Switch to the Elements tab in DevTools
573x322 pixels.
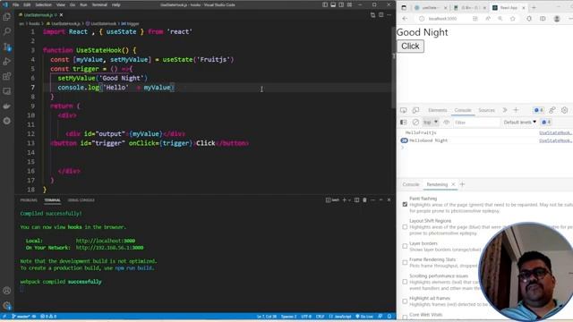click(438, 110)
